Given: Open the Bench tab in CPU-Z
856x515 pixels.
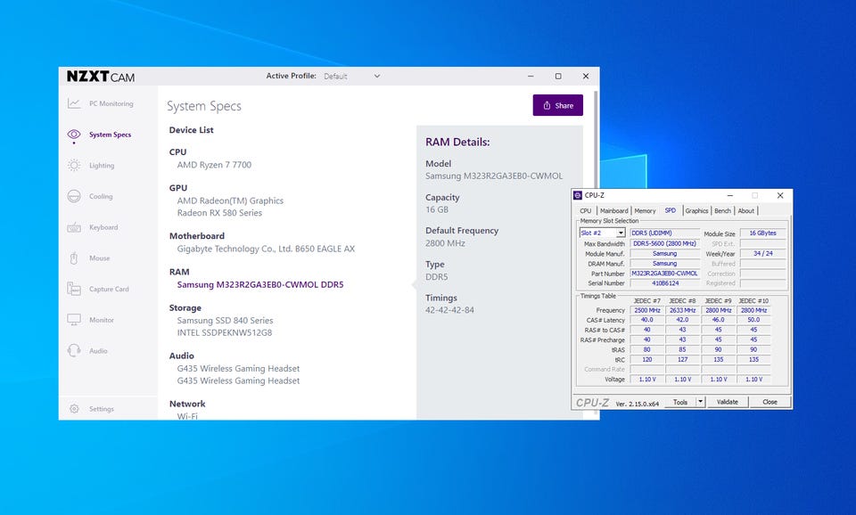Looking at the screenshot, I should pos(722,210).
